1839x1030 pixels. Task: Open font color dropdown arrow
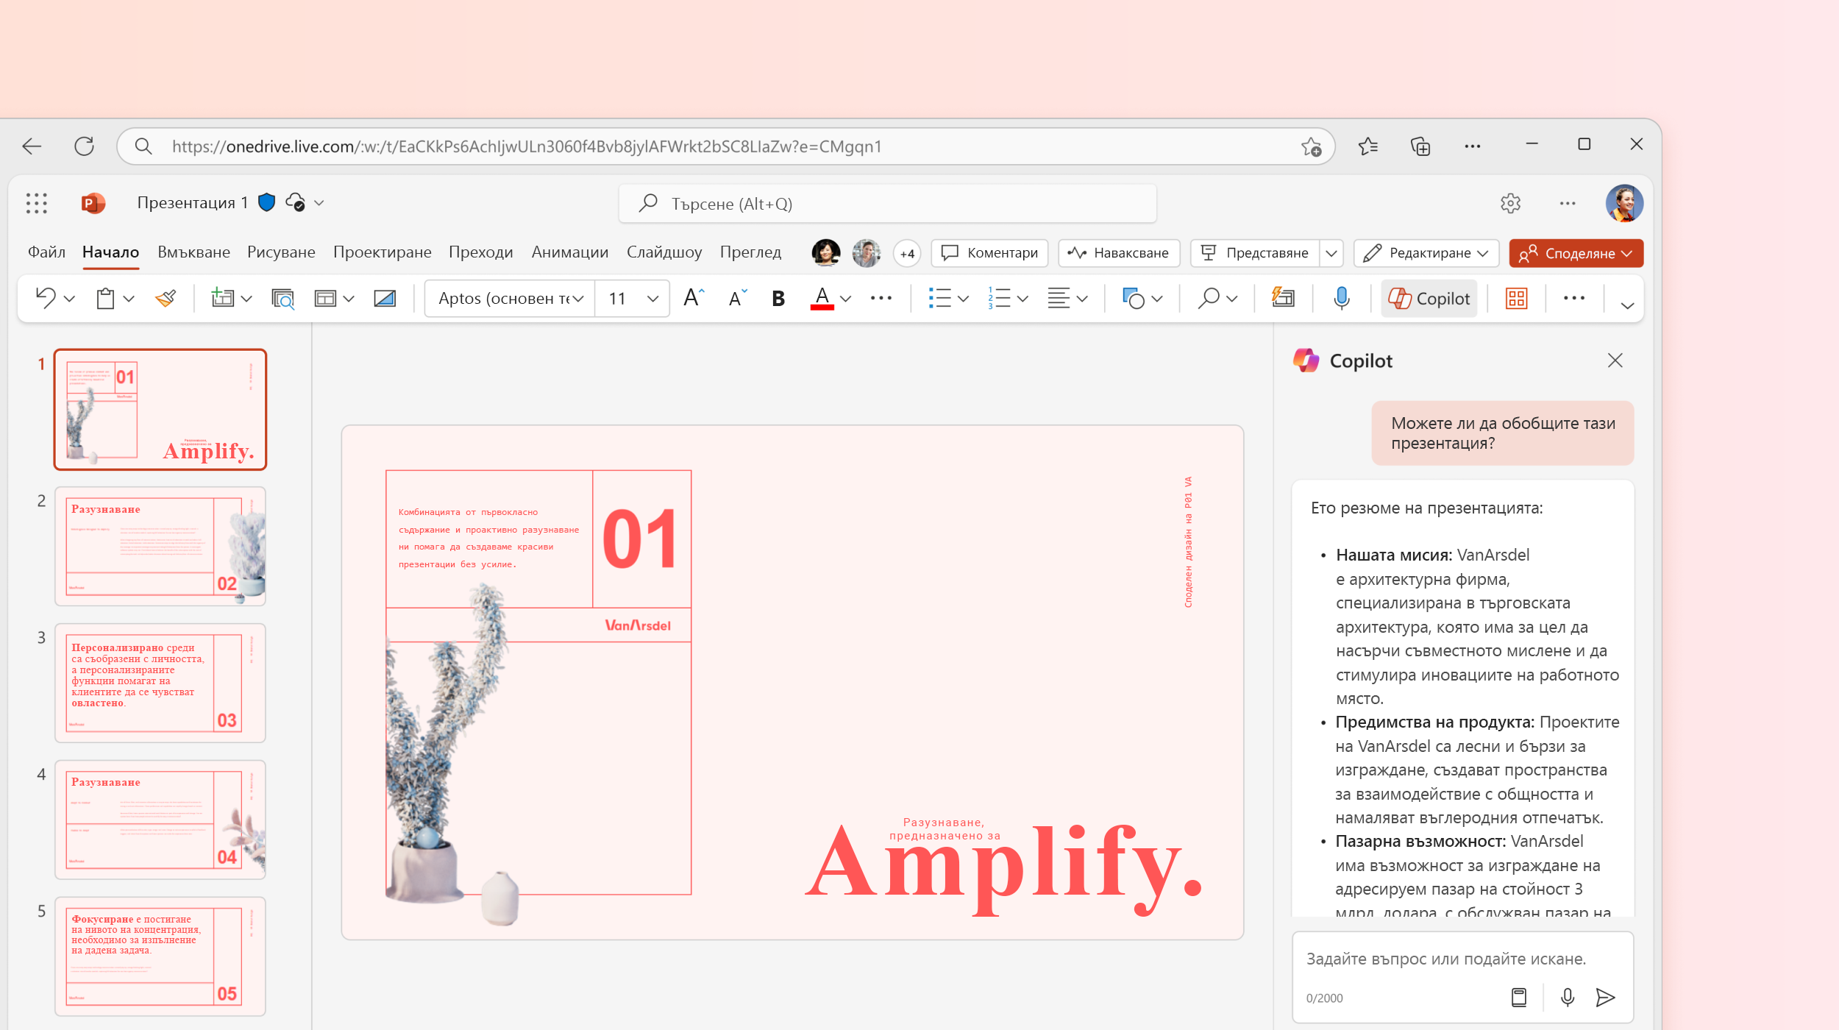click(846, 299)
